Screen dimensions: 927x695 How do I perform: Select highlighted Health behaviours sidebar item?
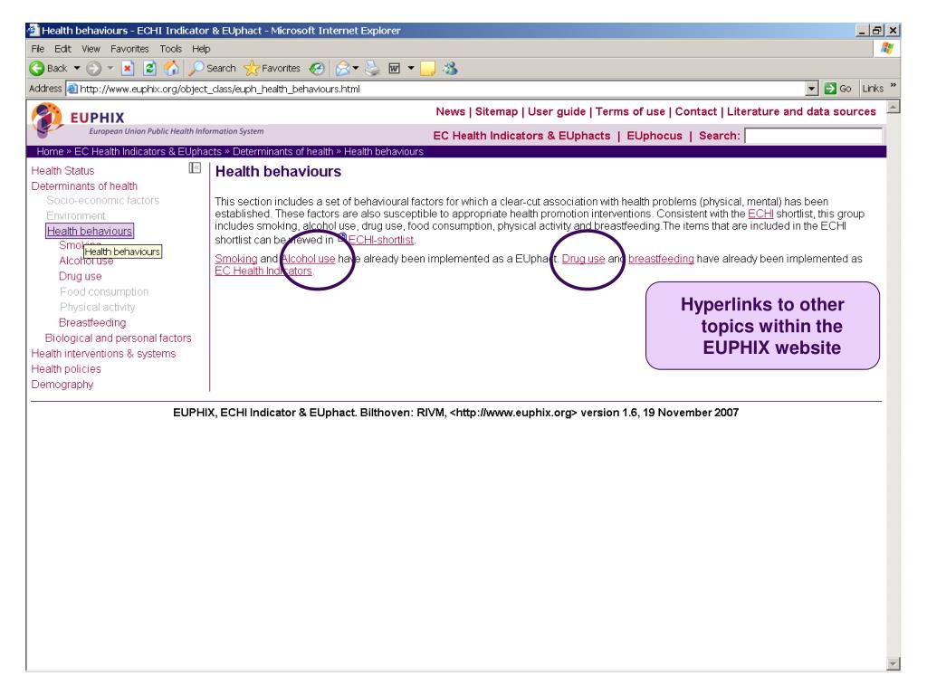90,231
